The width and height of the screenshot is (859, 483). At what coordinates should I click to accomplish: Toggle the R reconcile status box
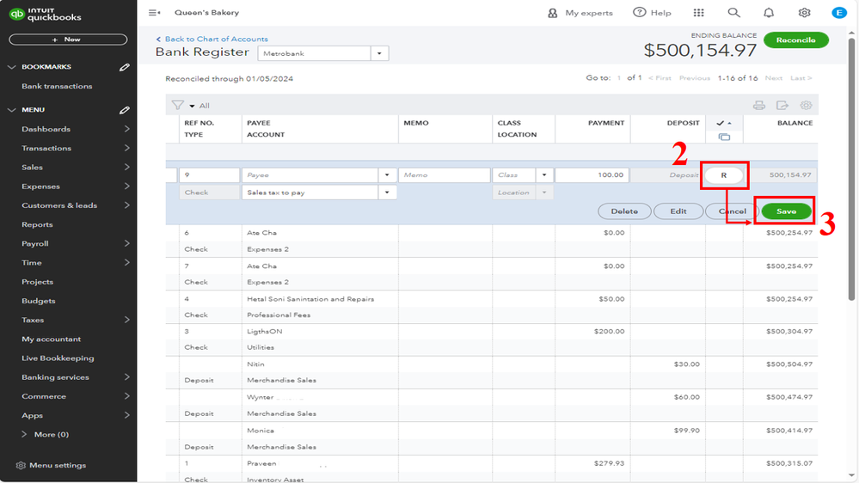(723, 175)
